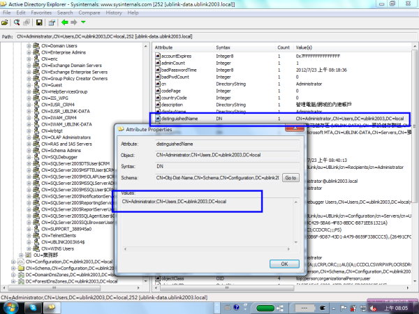The image size is (419, 314).
Task: Click the icon beside description attribute
Action: [158, 105]
